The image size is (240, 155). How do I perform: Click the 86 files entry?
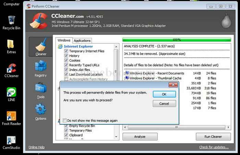click(211, 98)
